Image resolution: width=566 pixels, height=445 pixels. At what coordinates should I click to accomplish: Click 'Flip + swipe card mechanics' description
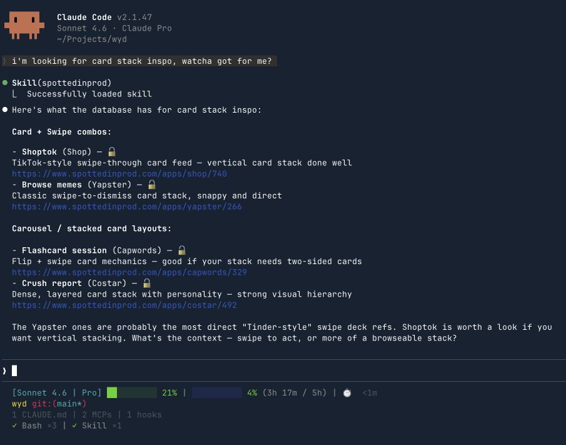point(186,262)
